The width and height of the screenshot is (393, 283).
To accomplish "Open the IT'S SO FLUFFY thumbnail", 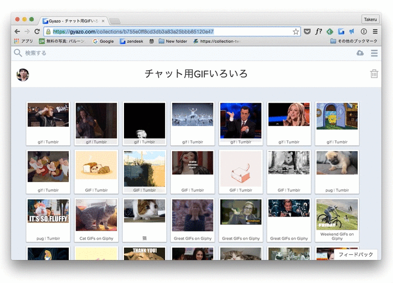I will pyautogui.click(x=48, y=220).
